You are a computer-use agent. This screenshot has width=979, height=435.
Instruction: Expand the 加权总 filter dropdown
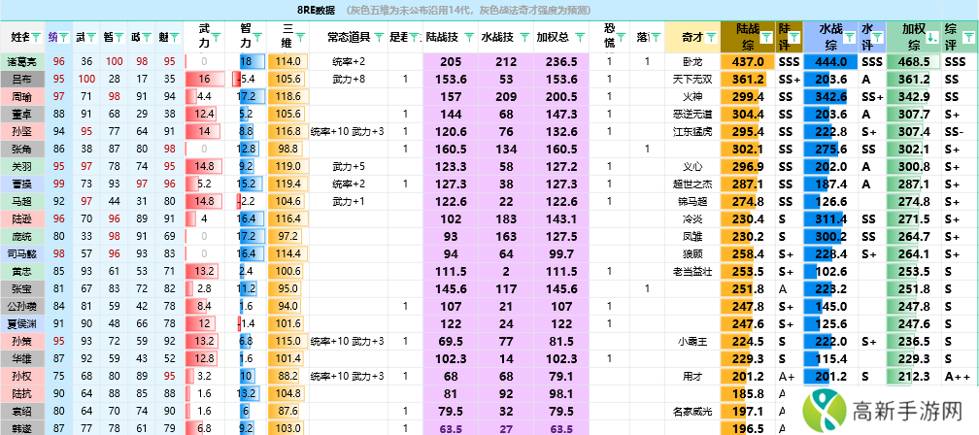click(x=580, y=38)
